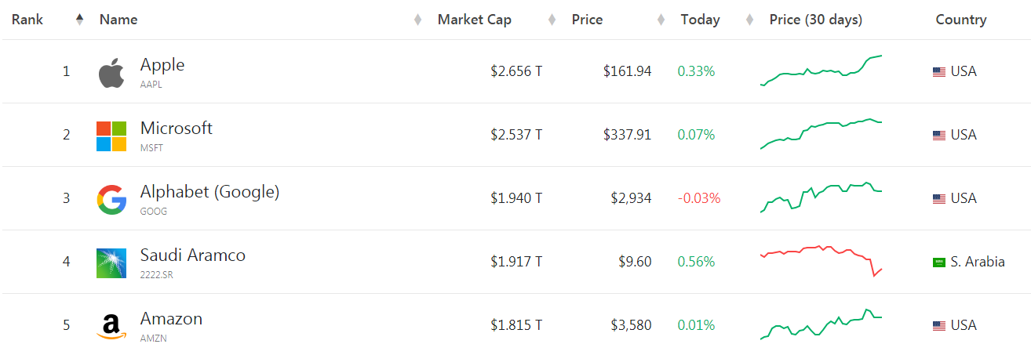Click Microsoft 30-day price sparkline

[822, 134]
